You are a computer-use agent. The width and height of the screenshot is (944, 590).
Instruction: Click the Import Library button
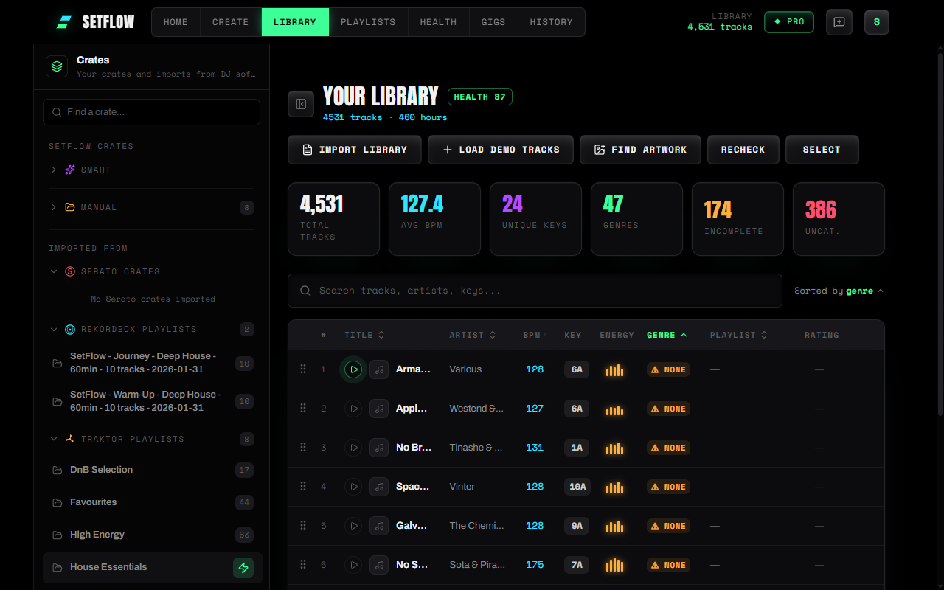coord(355,150)
